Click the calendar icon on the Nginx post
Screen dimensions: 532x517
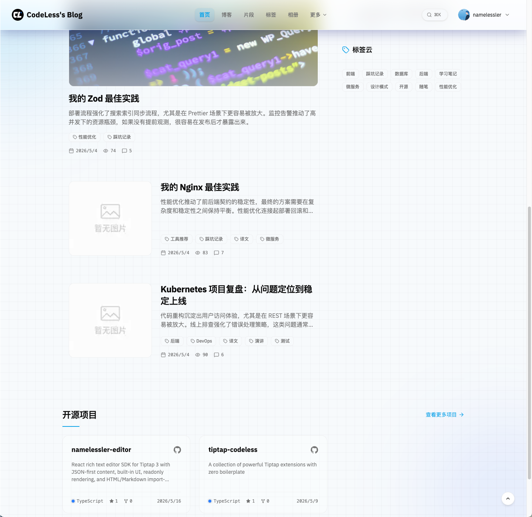point(163,253)
